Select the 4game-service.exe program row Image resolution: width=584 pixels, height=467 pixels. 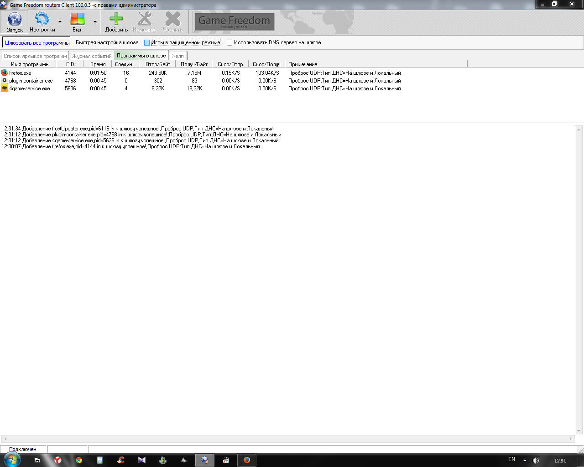(29, 88)
